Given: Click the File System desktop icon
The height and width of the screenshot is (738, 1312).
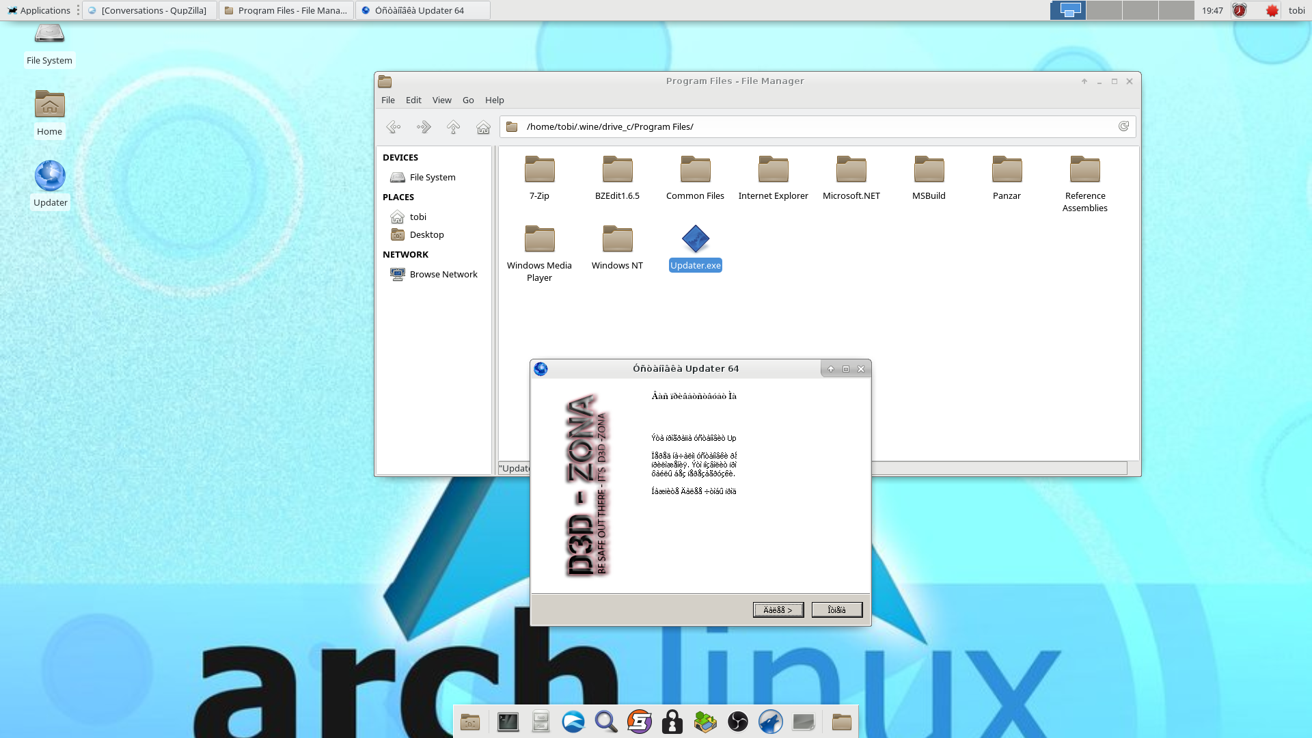Looking at the screenshot, I should point(49,45).
